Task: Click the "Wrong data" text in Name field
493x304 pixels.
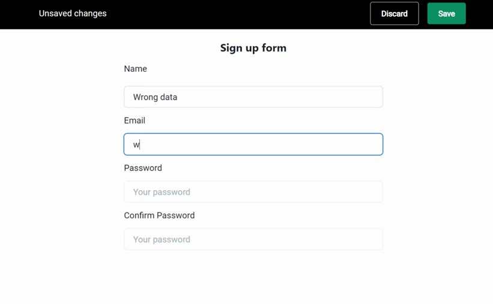Action: tap(155, 97)
